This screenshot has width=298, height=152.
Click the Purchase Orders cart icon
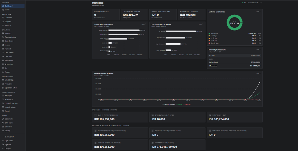3,37
